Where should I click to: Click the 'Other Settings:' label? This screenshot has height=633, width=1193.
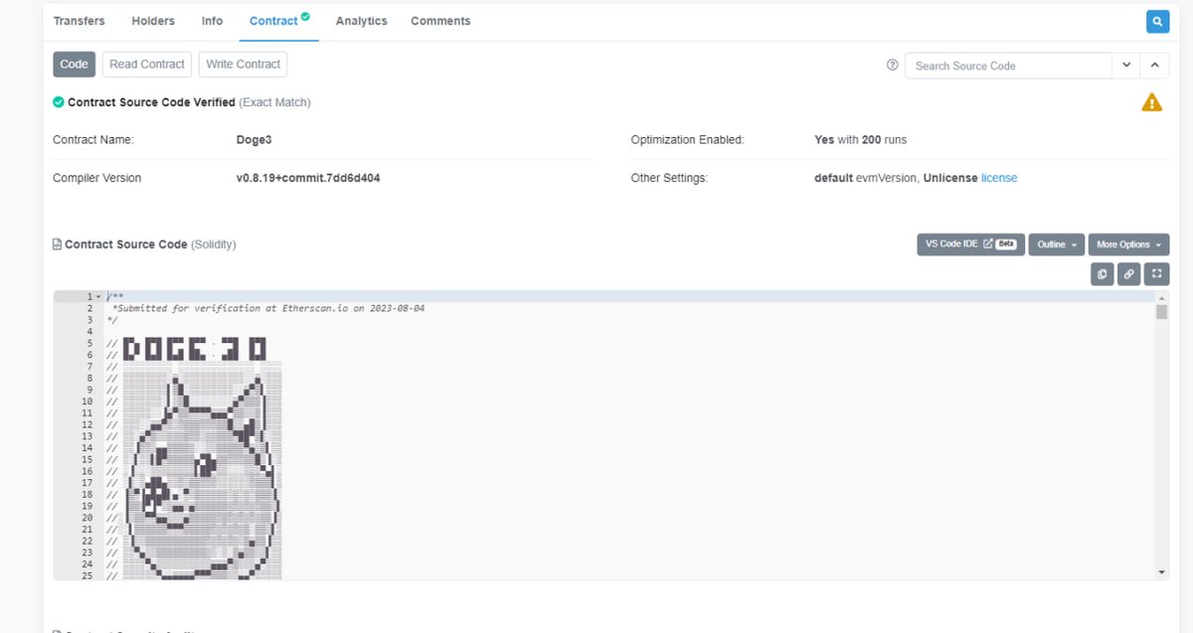(x=669, y=178)
